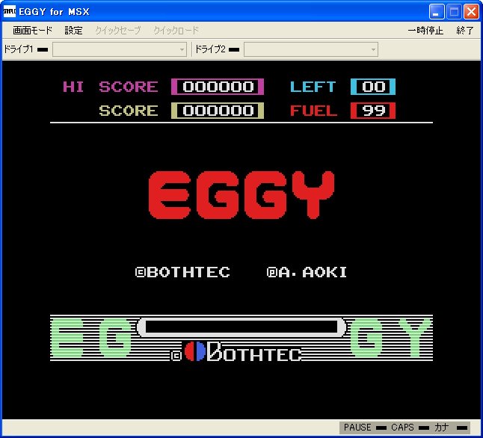
Task: Click the blue LEFT label
Action: pyautogui.click(x=313, y=87)
